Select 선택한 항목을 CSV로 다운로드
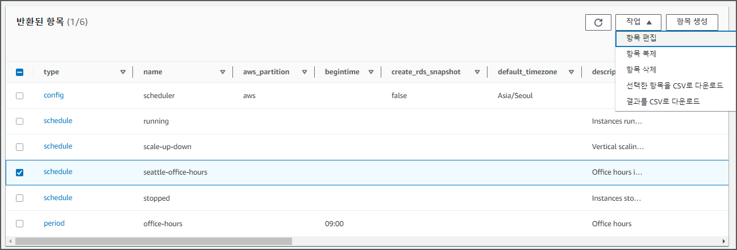This screenshot has width=737, height=250. point(676,86)
